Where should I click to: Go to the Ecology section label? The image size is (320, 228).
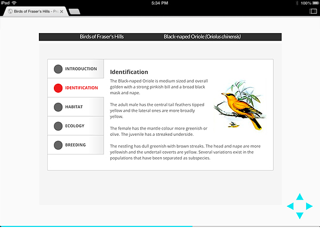[75, 126]
